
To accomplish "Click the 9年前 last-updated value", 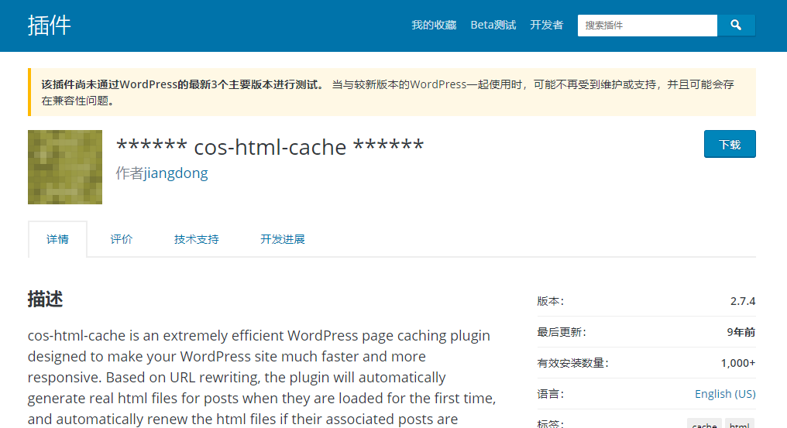I will [x=741, y=332].
